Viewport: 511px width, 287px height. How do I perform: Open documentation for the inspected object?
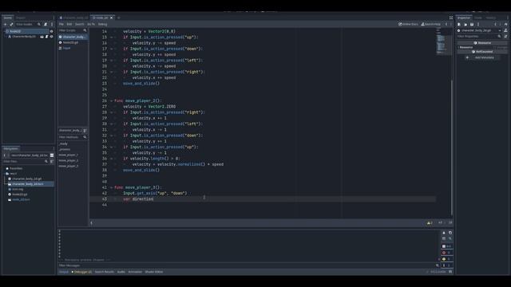pos(505,30)
